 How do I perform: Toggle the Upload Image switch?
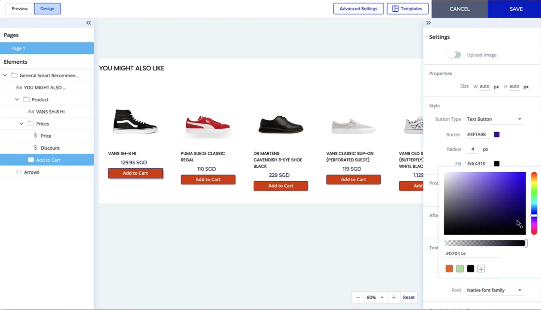[x=454, y=55]
